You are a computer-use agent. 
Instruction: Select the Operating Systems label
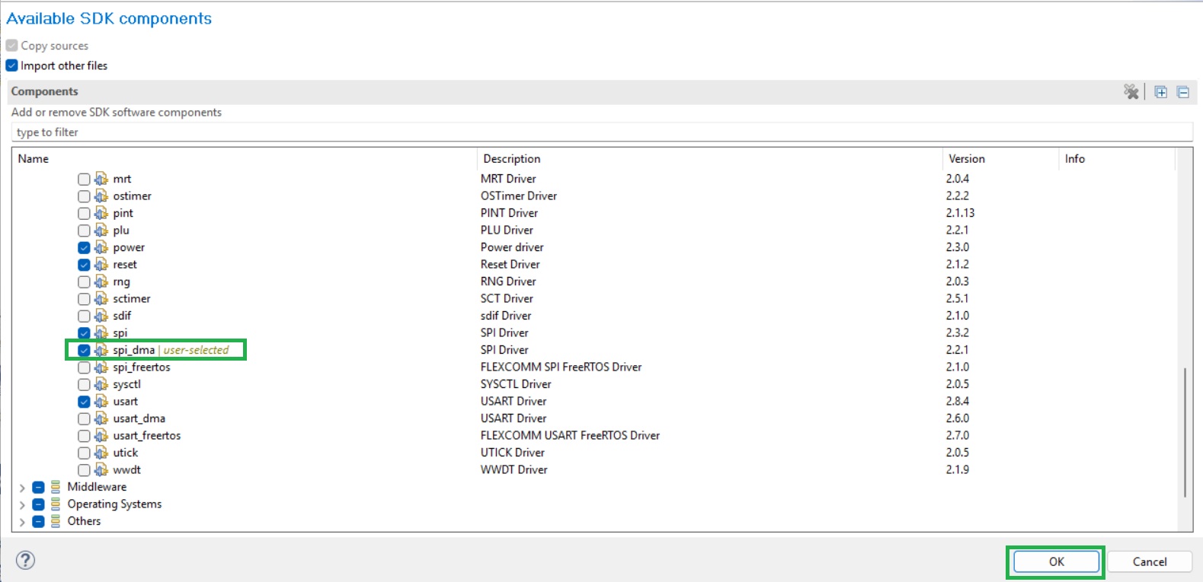point(114,504)
